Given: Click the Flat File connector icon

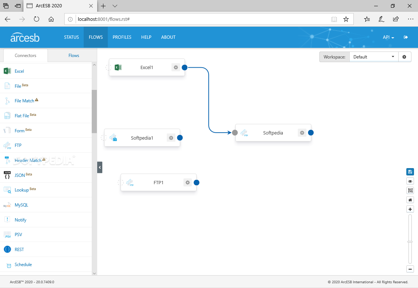Looking at the screenshot, I should coord(7,115).
